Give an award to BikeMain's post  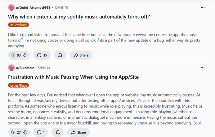[58, 132]
